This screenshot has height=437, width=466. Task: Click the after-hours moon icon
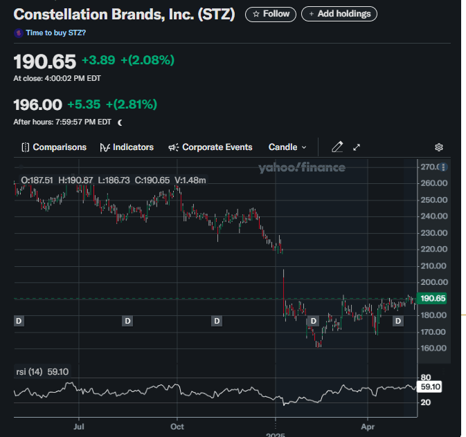pyautogui.click(x=120, y=122)
